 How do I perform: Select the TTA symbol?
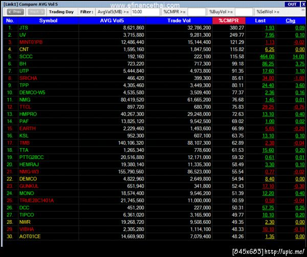point(24,150)
